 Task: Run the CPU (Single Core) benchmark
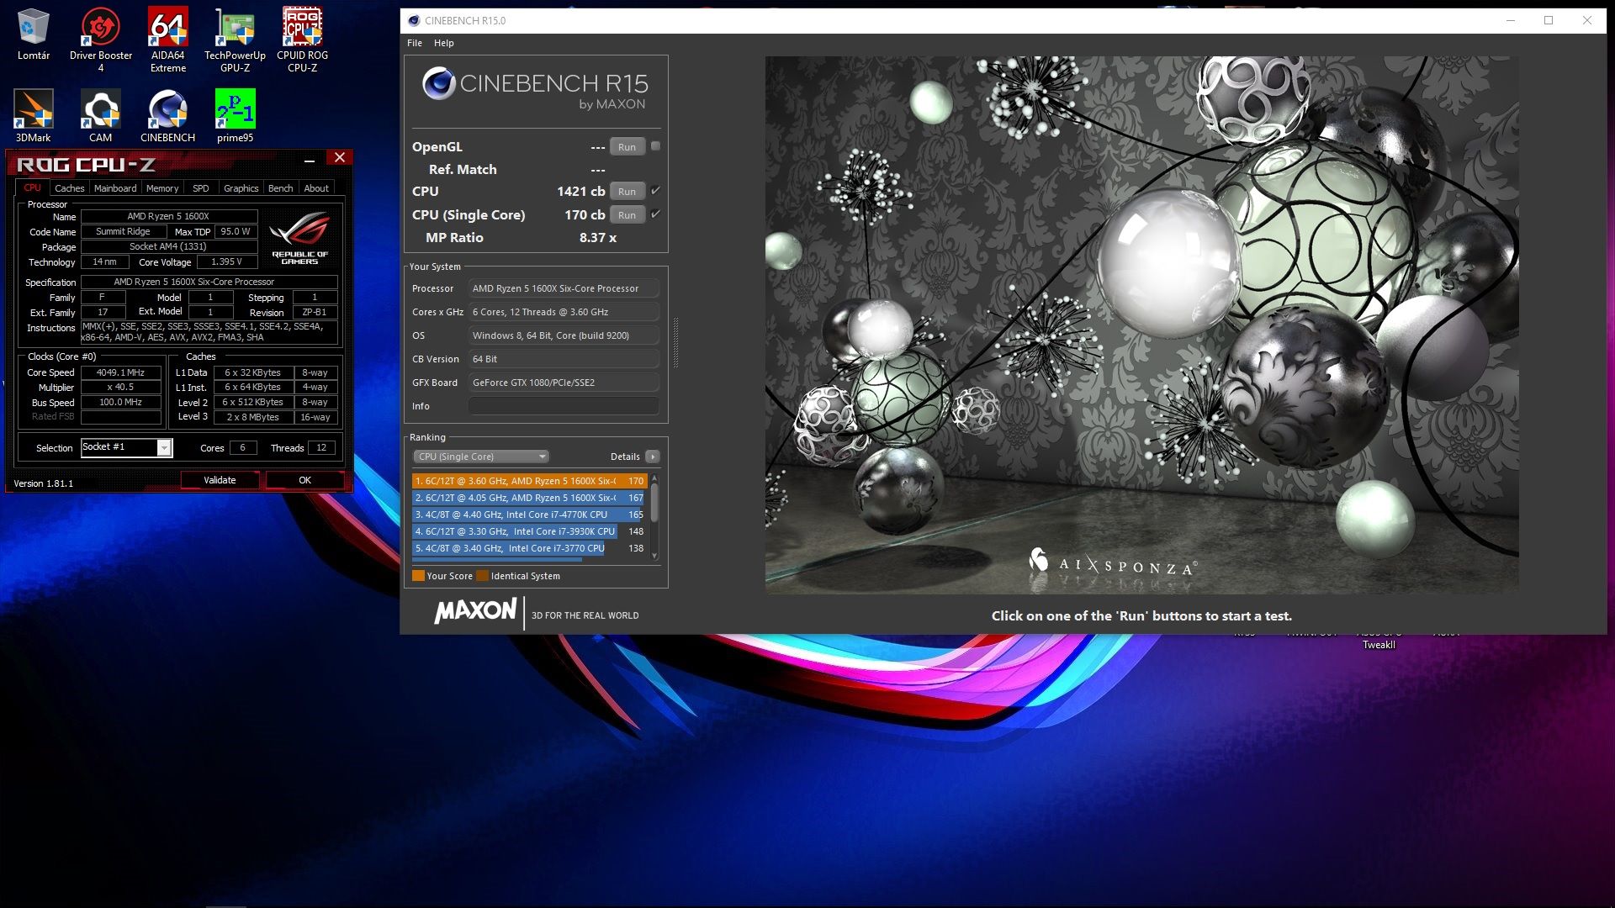627,215
